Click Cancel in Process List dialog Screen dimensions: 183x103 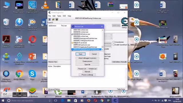(x=94, y=54)
